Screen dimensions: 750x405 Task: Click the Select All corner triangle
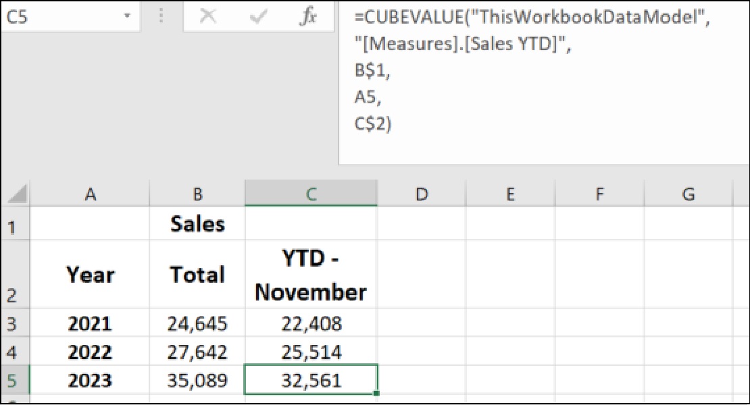[x=18, y=194]
